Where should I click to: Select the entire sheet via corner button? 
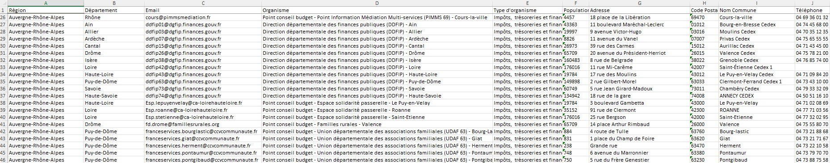(4, 3)
